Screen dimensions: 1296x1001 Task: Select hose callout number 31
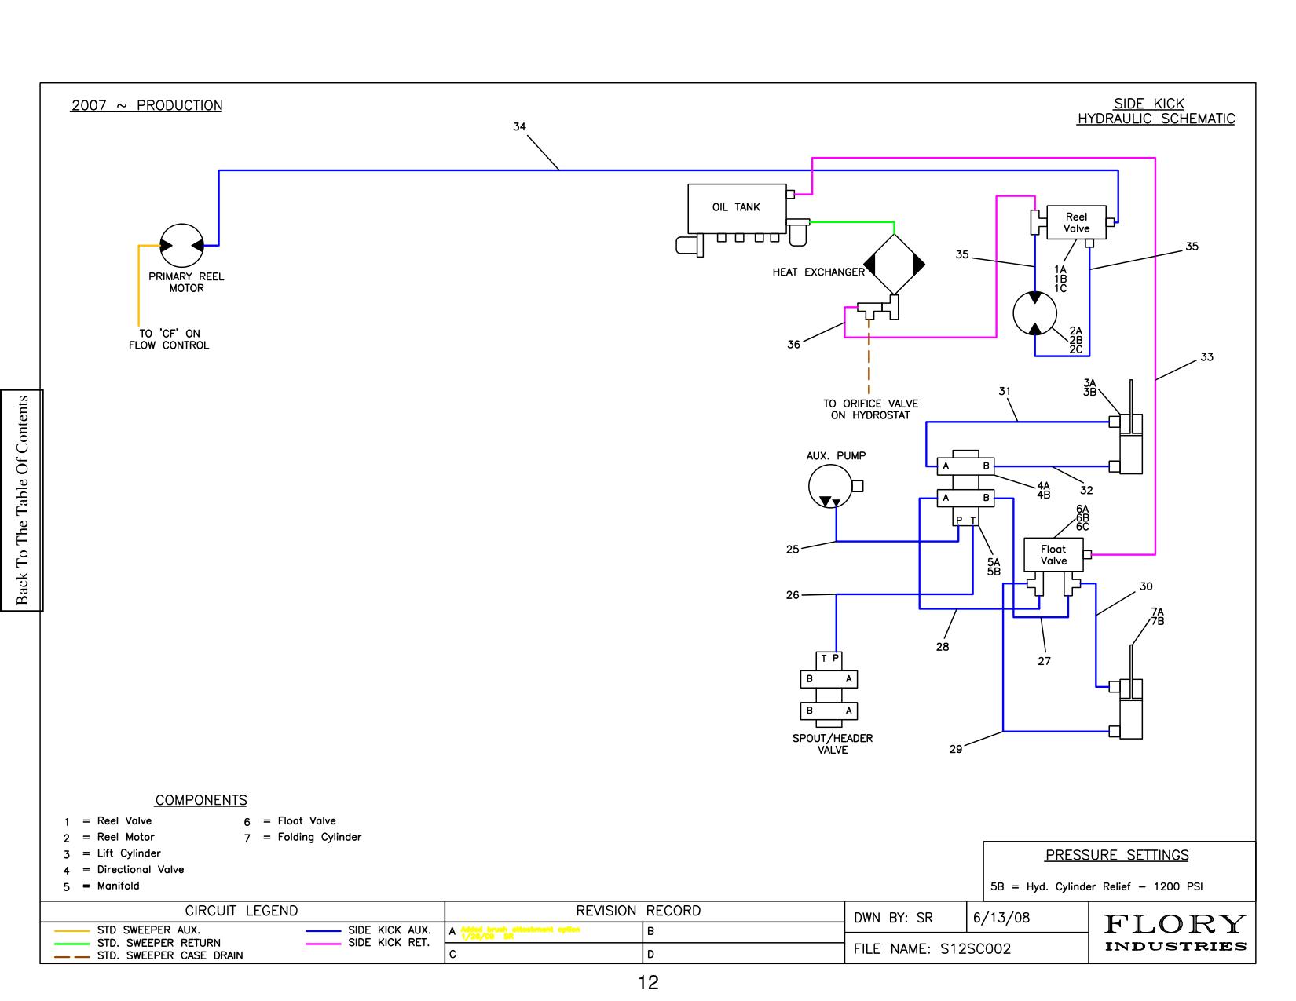click(x=1005, y=390)
